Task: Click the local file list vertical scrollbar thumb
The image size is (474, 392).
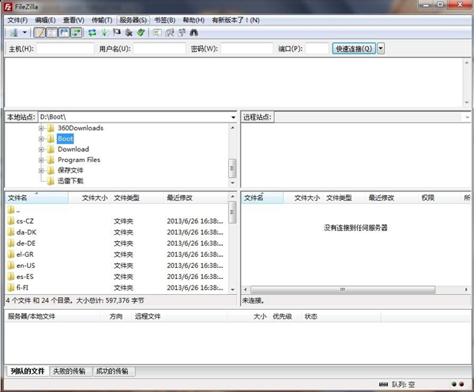Action: 232,212
